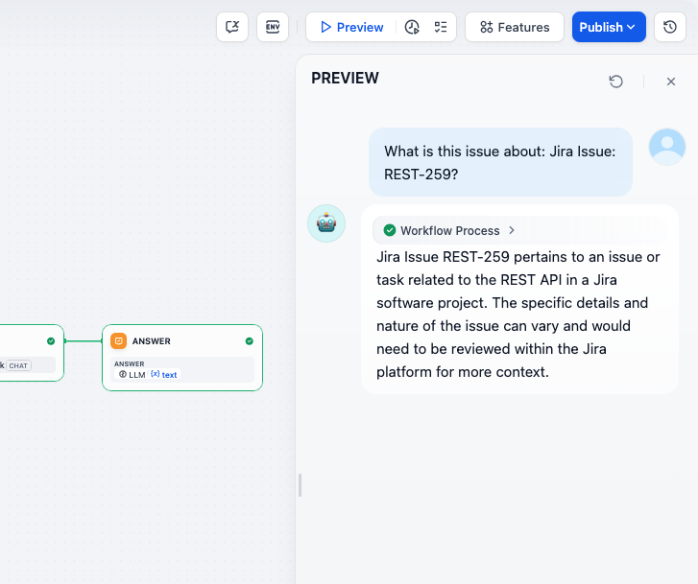The height and width of the screenshot is (584, 698).
Task: Close the Preview panel
Action: pos(671,82)
